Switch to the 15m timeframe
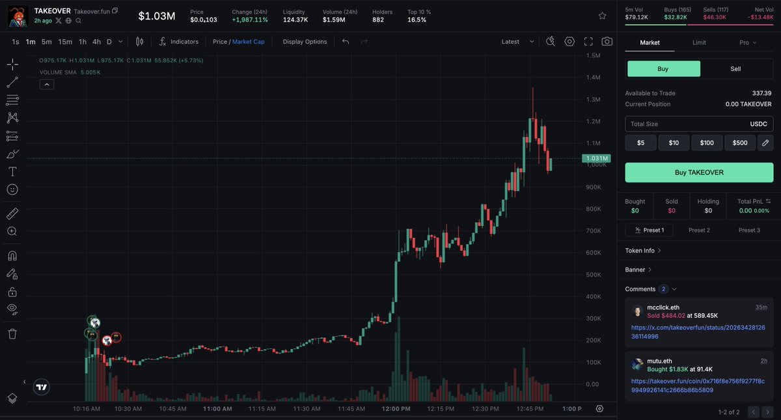The image size is (781, 420). pos(65,42)
